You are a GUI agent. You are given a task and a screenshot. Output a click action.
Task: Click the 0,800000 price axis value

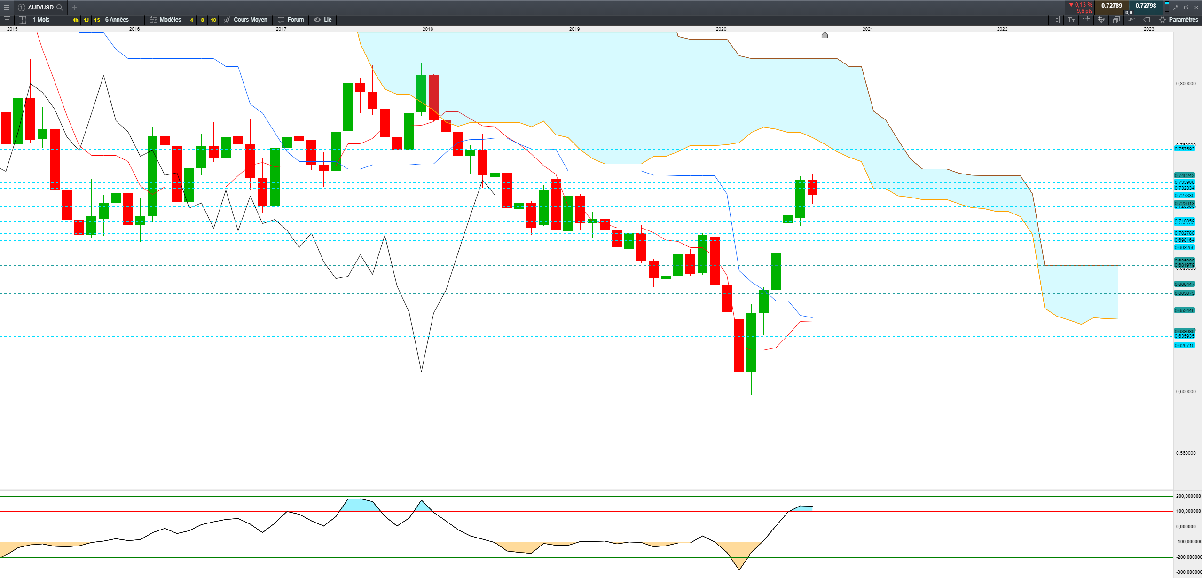coord(1186,84)
